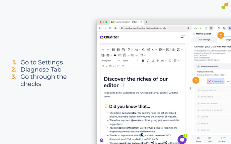Screen dimensions: 231x144
Task: Open the CKEditor hamburger menu
Action: tap(183, 37)
